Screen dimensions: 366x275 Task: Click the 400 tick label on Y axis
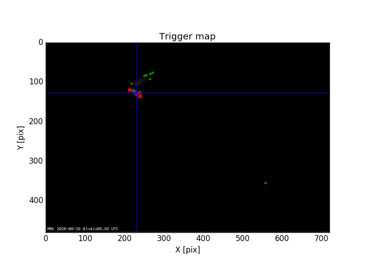36,200
